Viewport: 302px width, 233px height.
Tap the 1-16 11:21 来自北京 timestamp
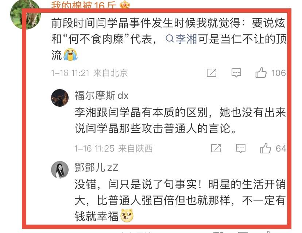click(89, 73)
